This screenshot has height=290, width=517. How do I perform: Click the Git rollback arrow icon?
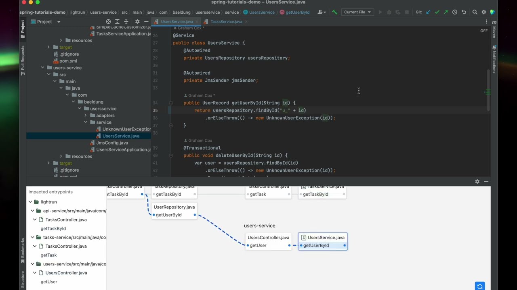tap(464, 12)
